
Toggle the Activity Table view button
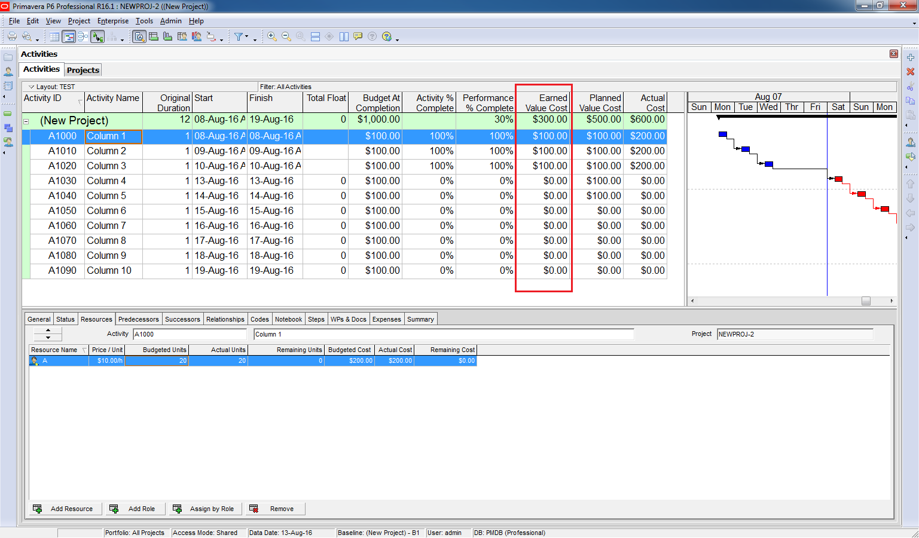54,37
